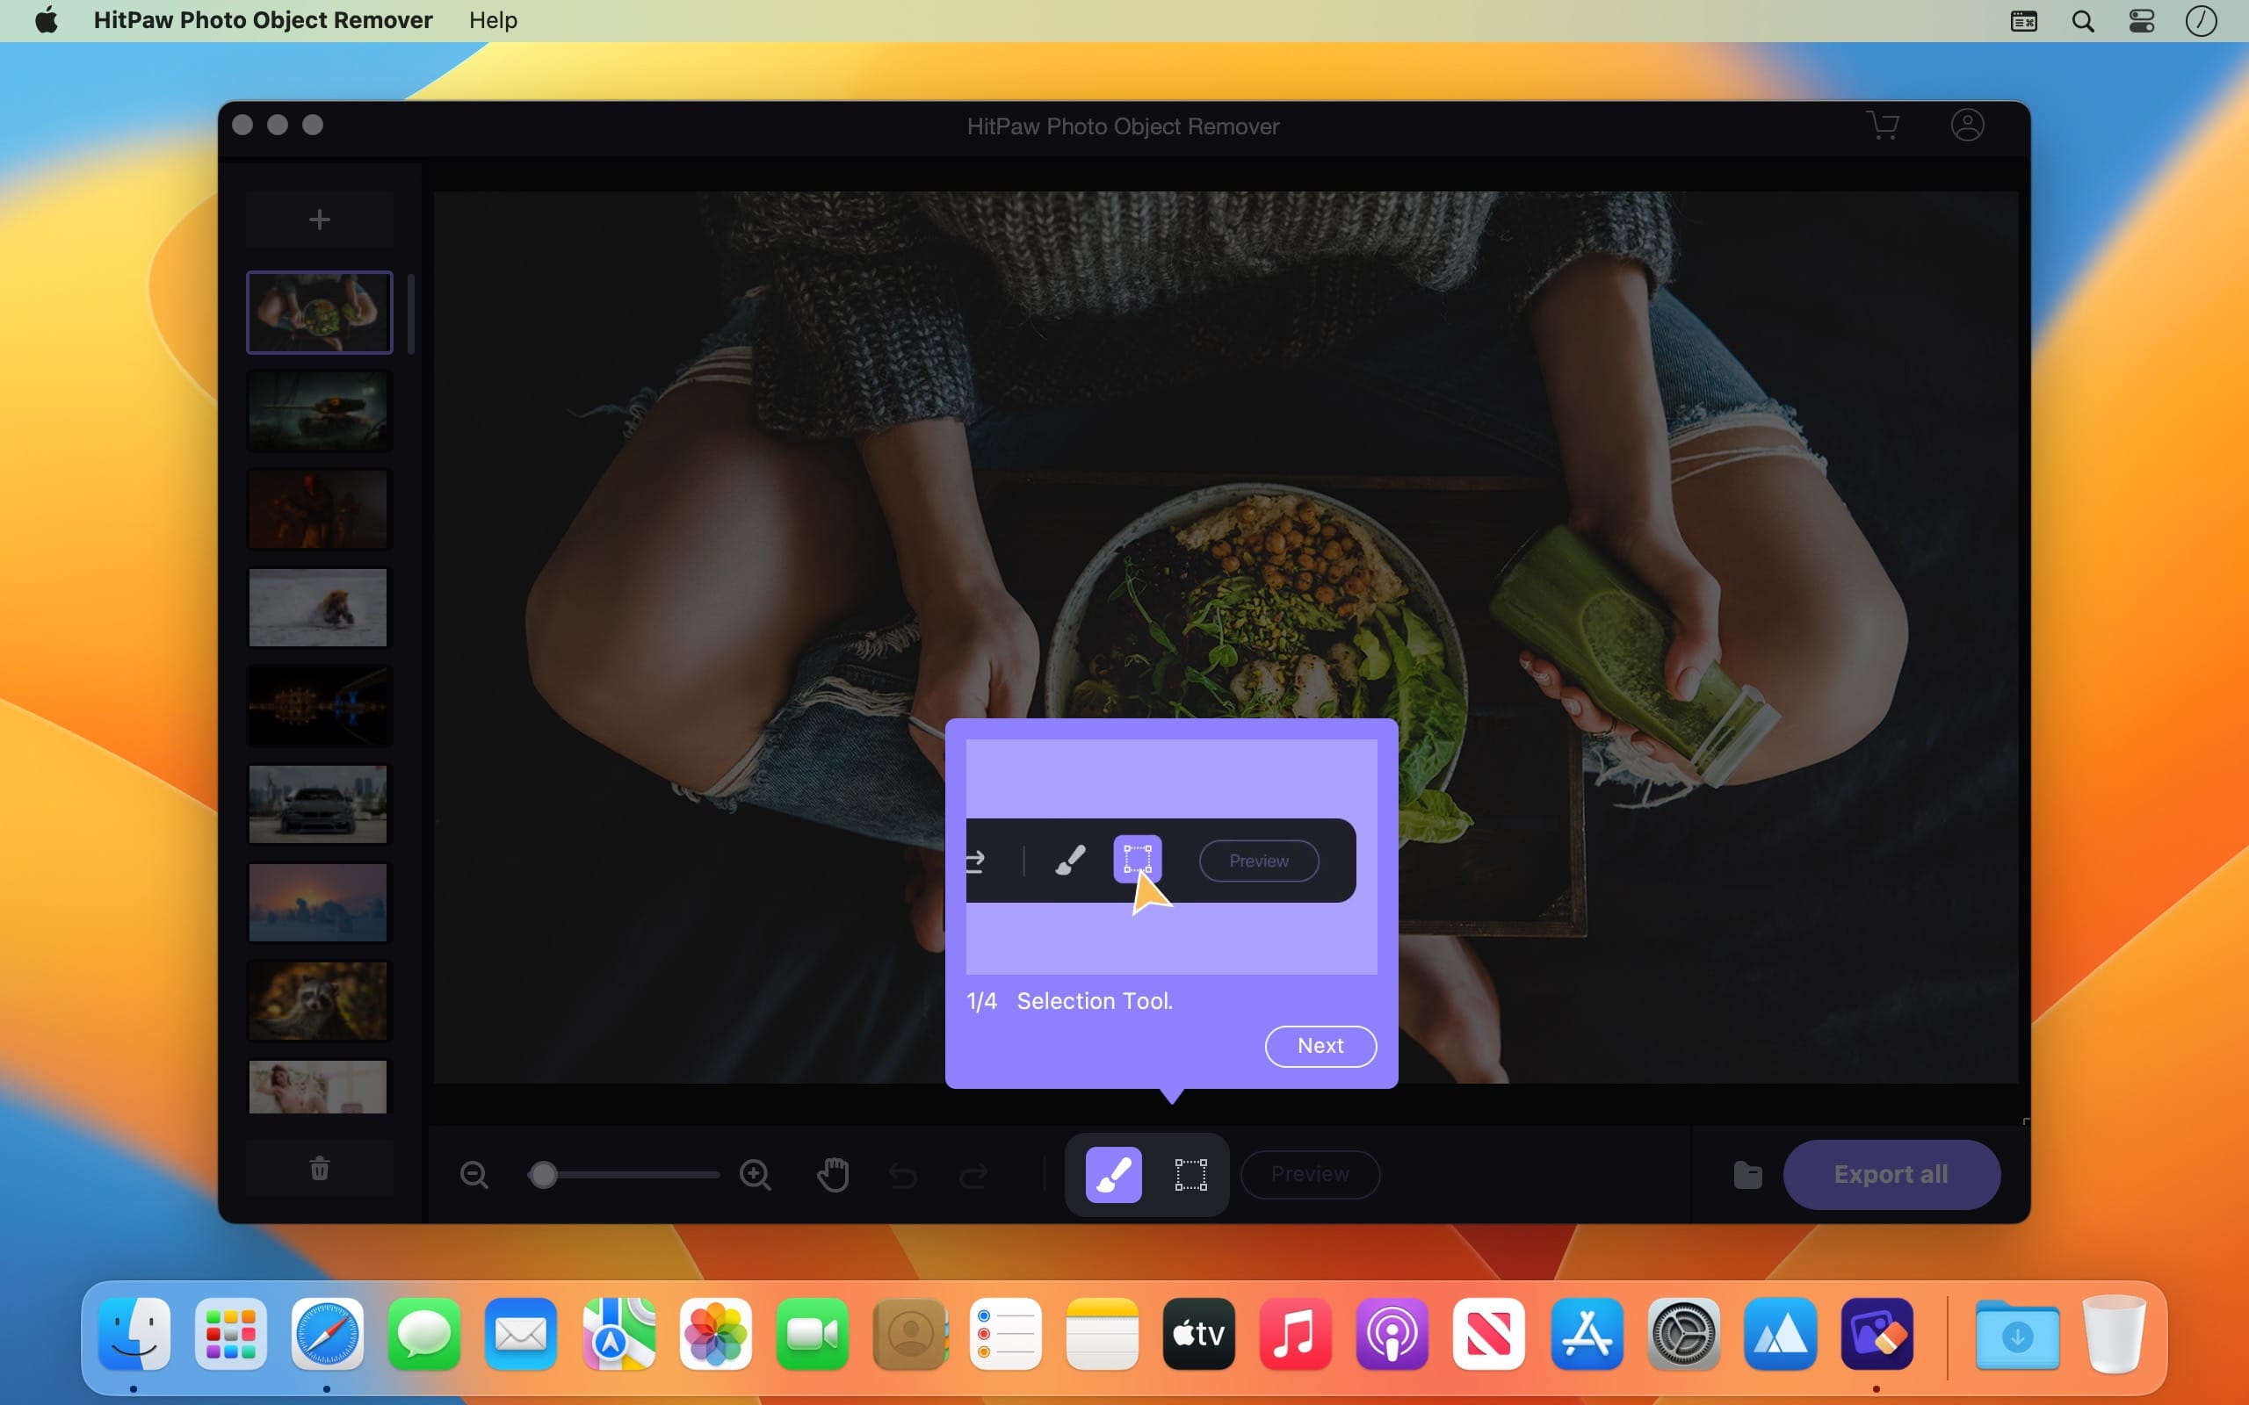Click the HitPaw Photo Object Remover menu

pos(264,19)
